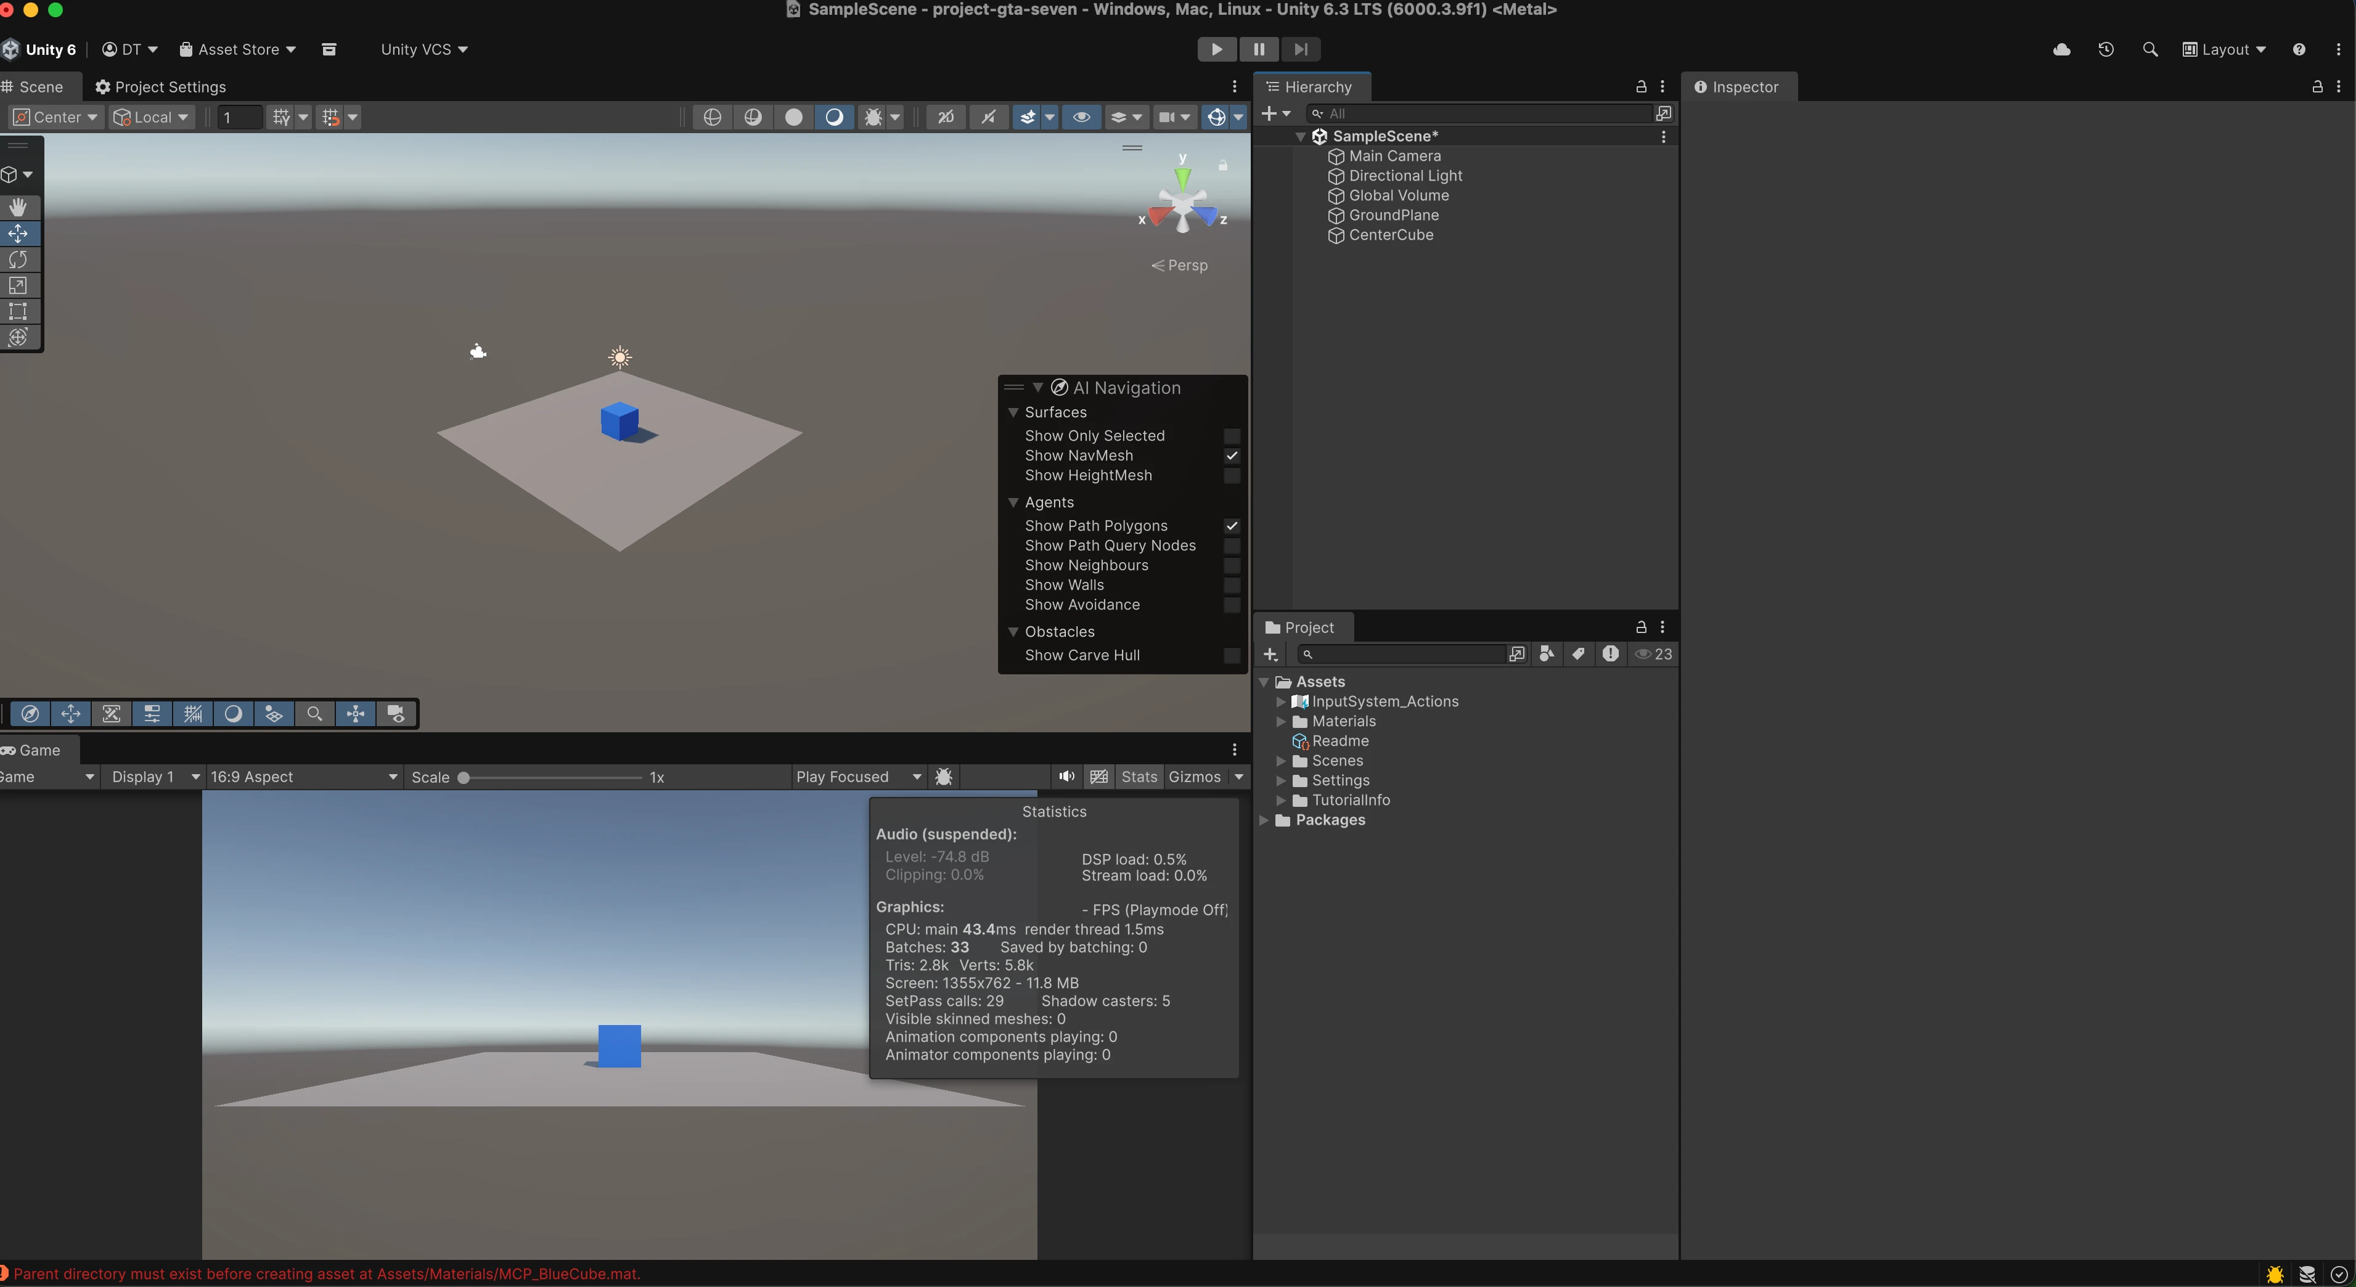Uncheck Show Path Polygons
This screenshot has height=1287, width=2356.
point(1232,526)
